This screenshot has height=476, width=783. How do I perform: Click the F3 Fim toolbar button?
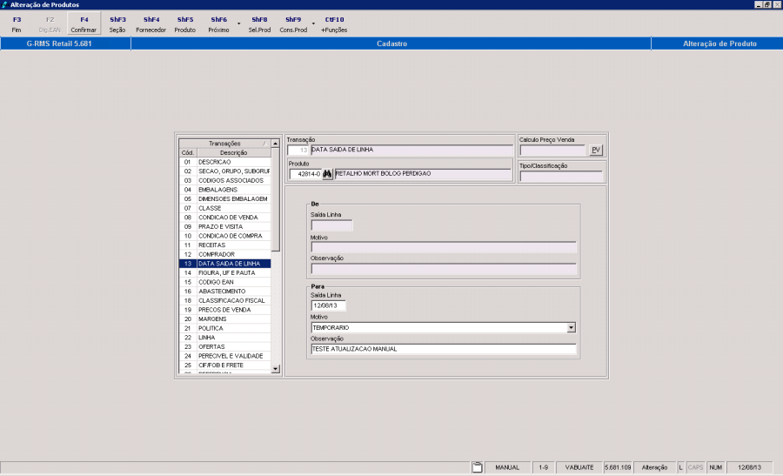tap(17, 24)
